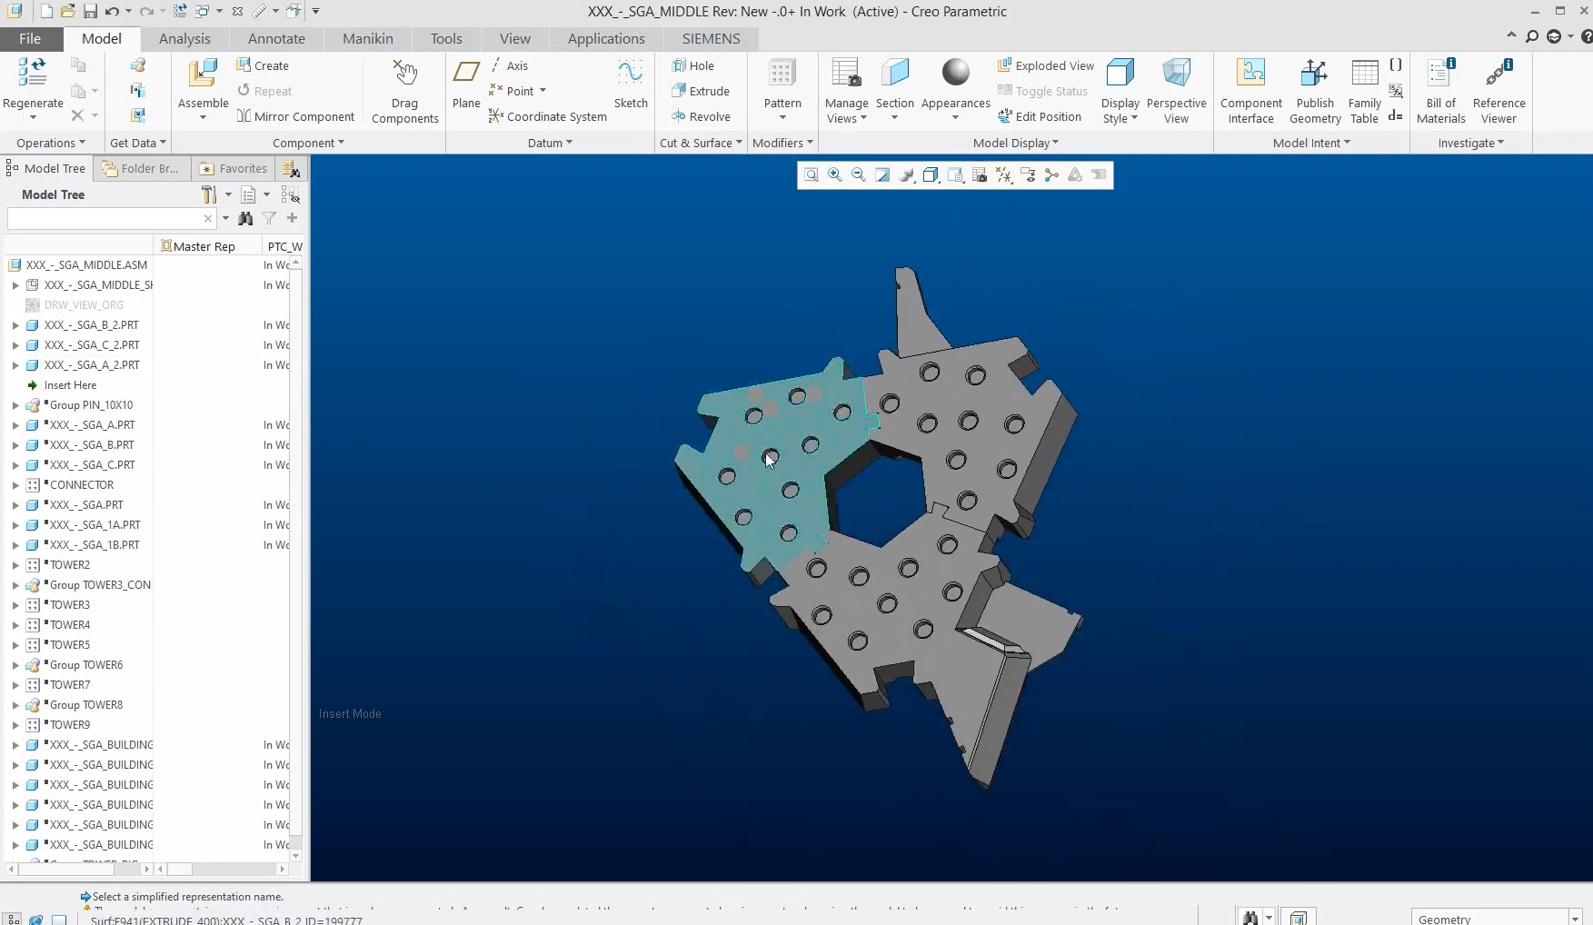
Task: Switch to the Annotate tab
Action: (x=276, y=38)
